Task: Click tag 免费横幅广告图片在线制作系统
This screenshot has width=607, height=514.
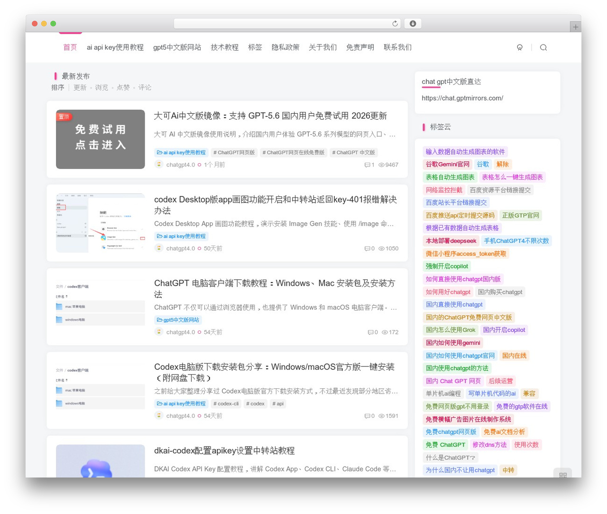Action: [469, 419]
